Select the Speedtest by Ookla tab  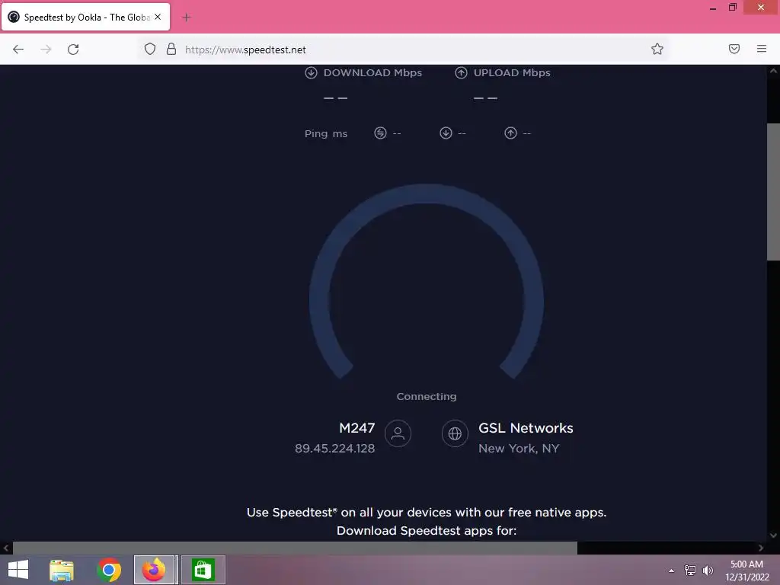(85, 17)
